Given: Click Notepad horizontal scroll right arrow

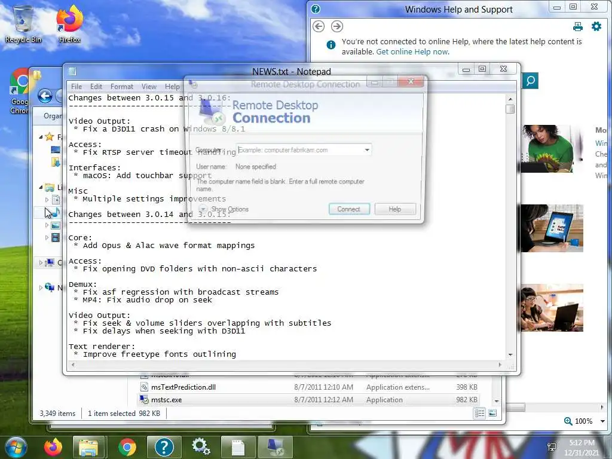Looking at the screenshot, I should (500, 365).
